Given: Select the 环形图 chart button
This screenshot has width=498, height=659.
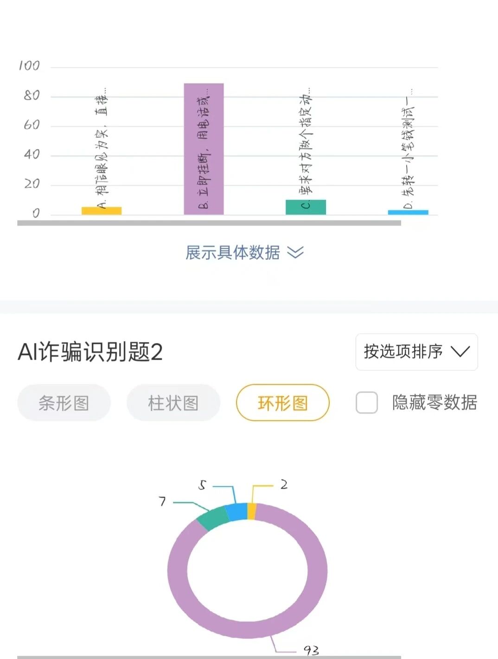Looking at the screenshot, I should (283, 403).
